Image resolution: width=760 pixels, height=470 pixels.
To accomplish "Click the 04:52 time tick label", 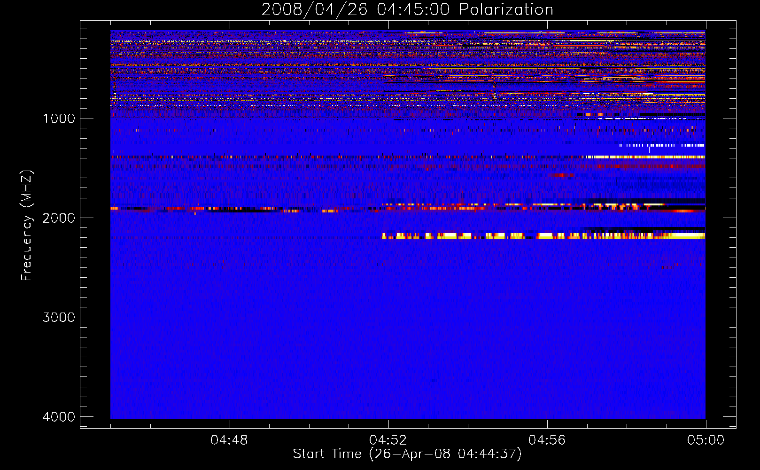I will coord(388,440).
